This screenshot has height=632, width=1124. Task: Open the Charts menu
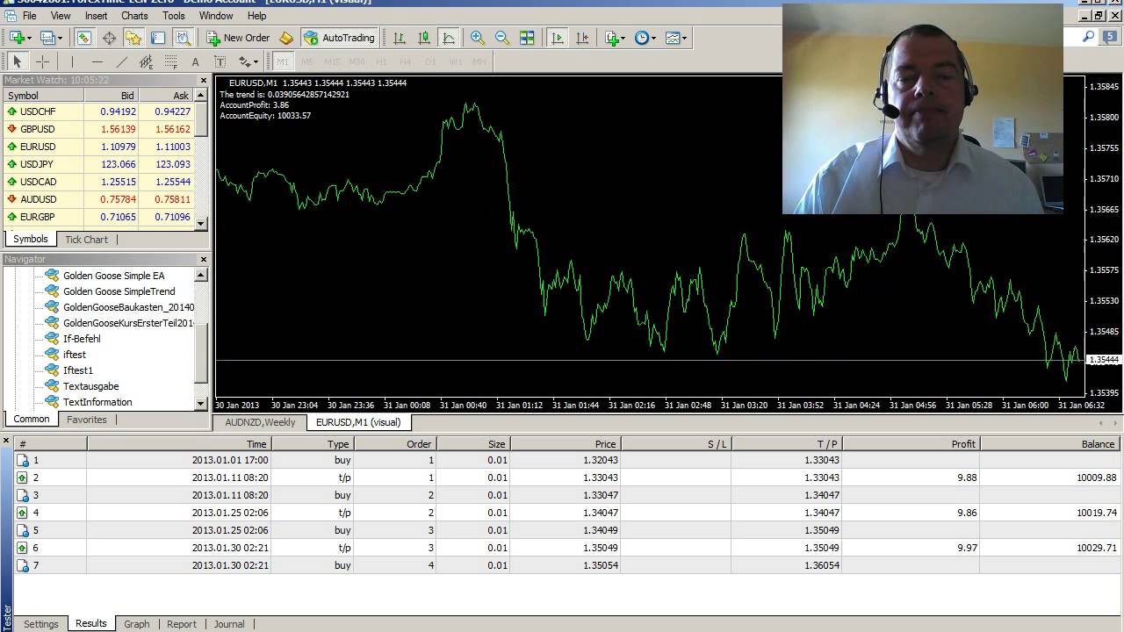(x=134, y=16)
